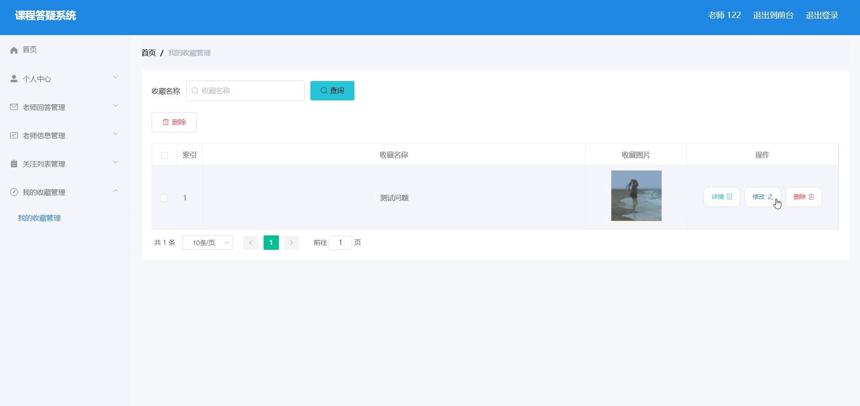Click the 测试问题 cell text

pyautogui.click(x=394, y=198)
